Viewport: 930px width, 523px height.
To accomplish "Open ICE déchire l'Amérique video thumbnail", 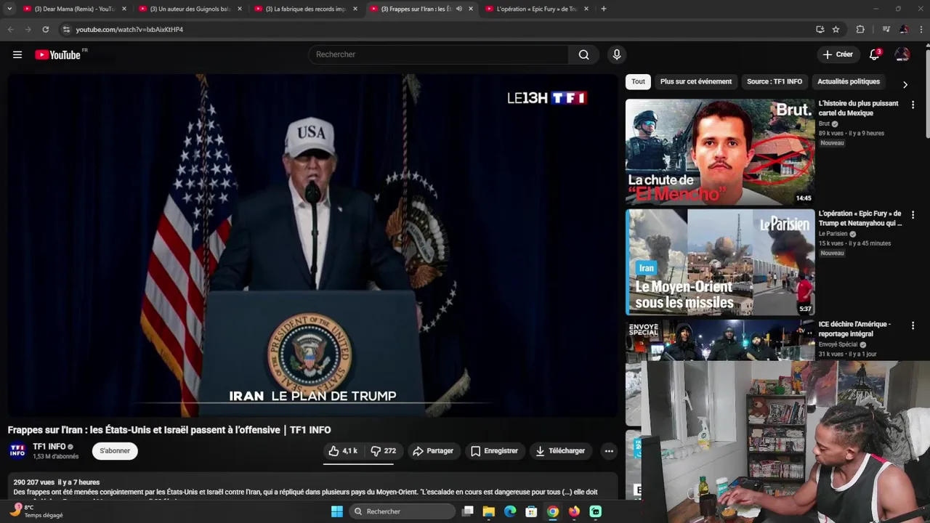I will 720,340.
